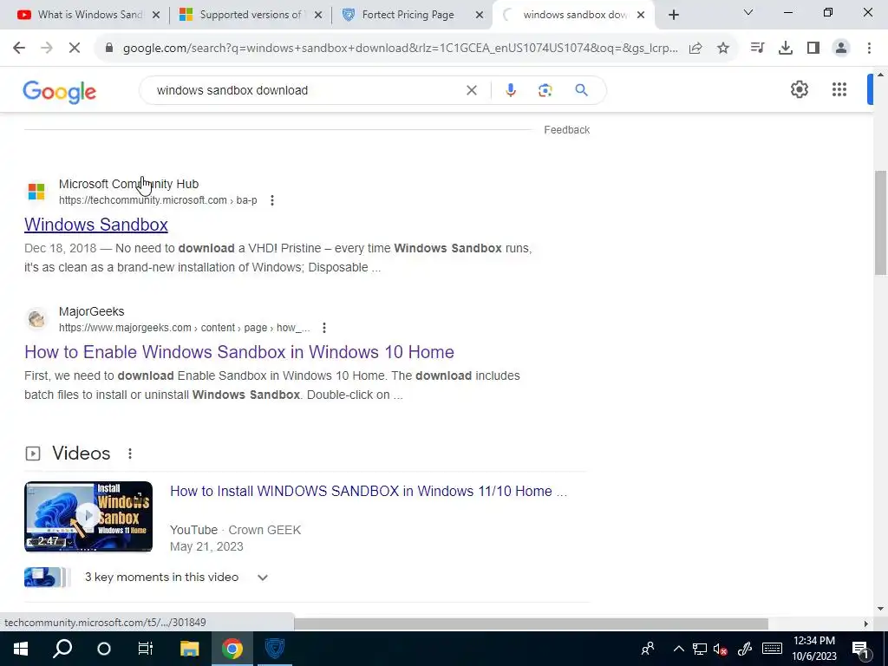This screenshot has height=666, width=888.
Task: Switch to Fortect Pricing Page tab
Action: [412, 15]
